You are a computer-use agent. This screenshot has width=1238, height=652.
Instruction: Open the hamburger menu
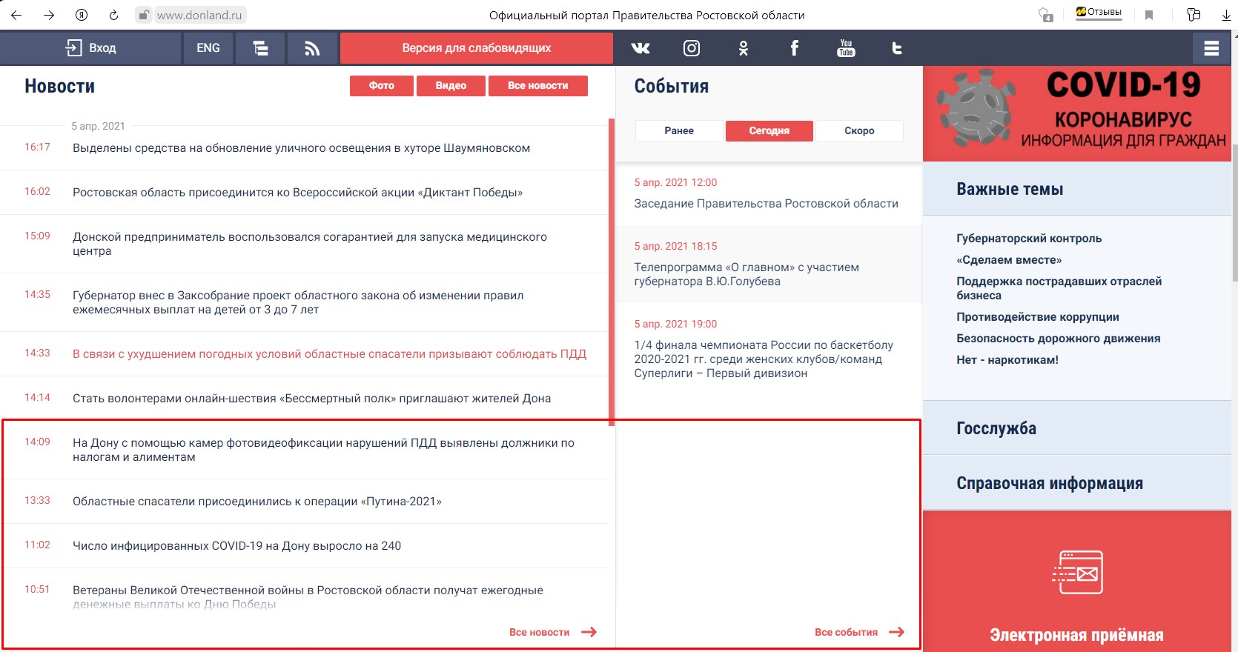tap(1211, 48)
